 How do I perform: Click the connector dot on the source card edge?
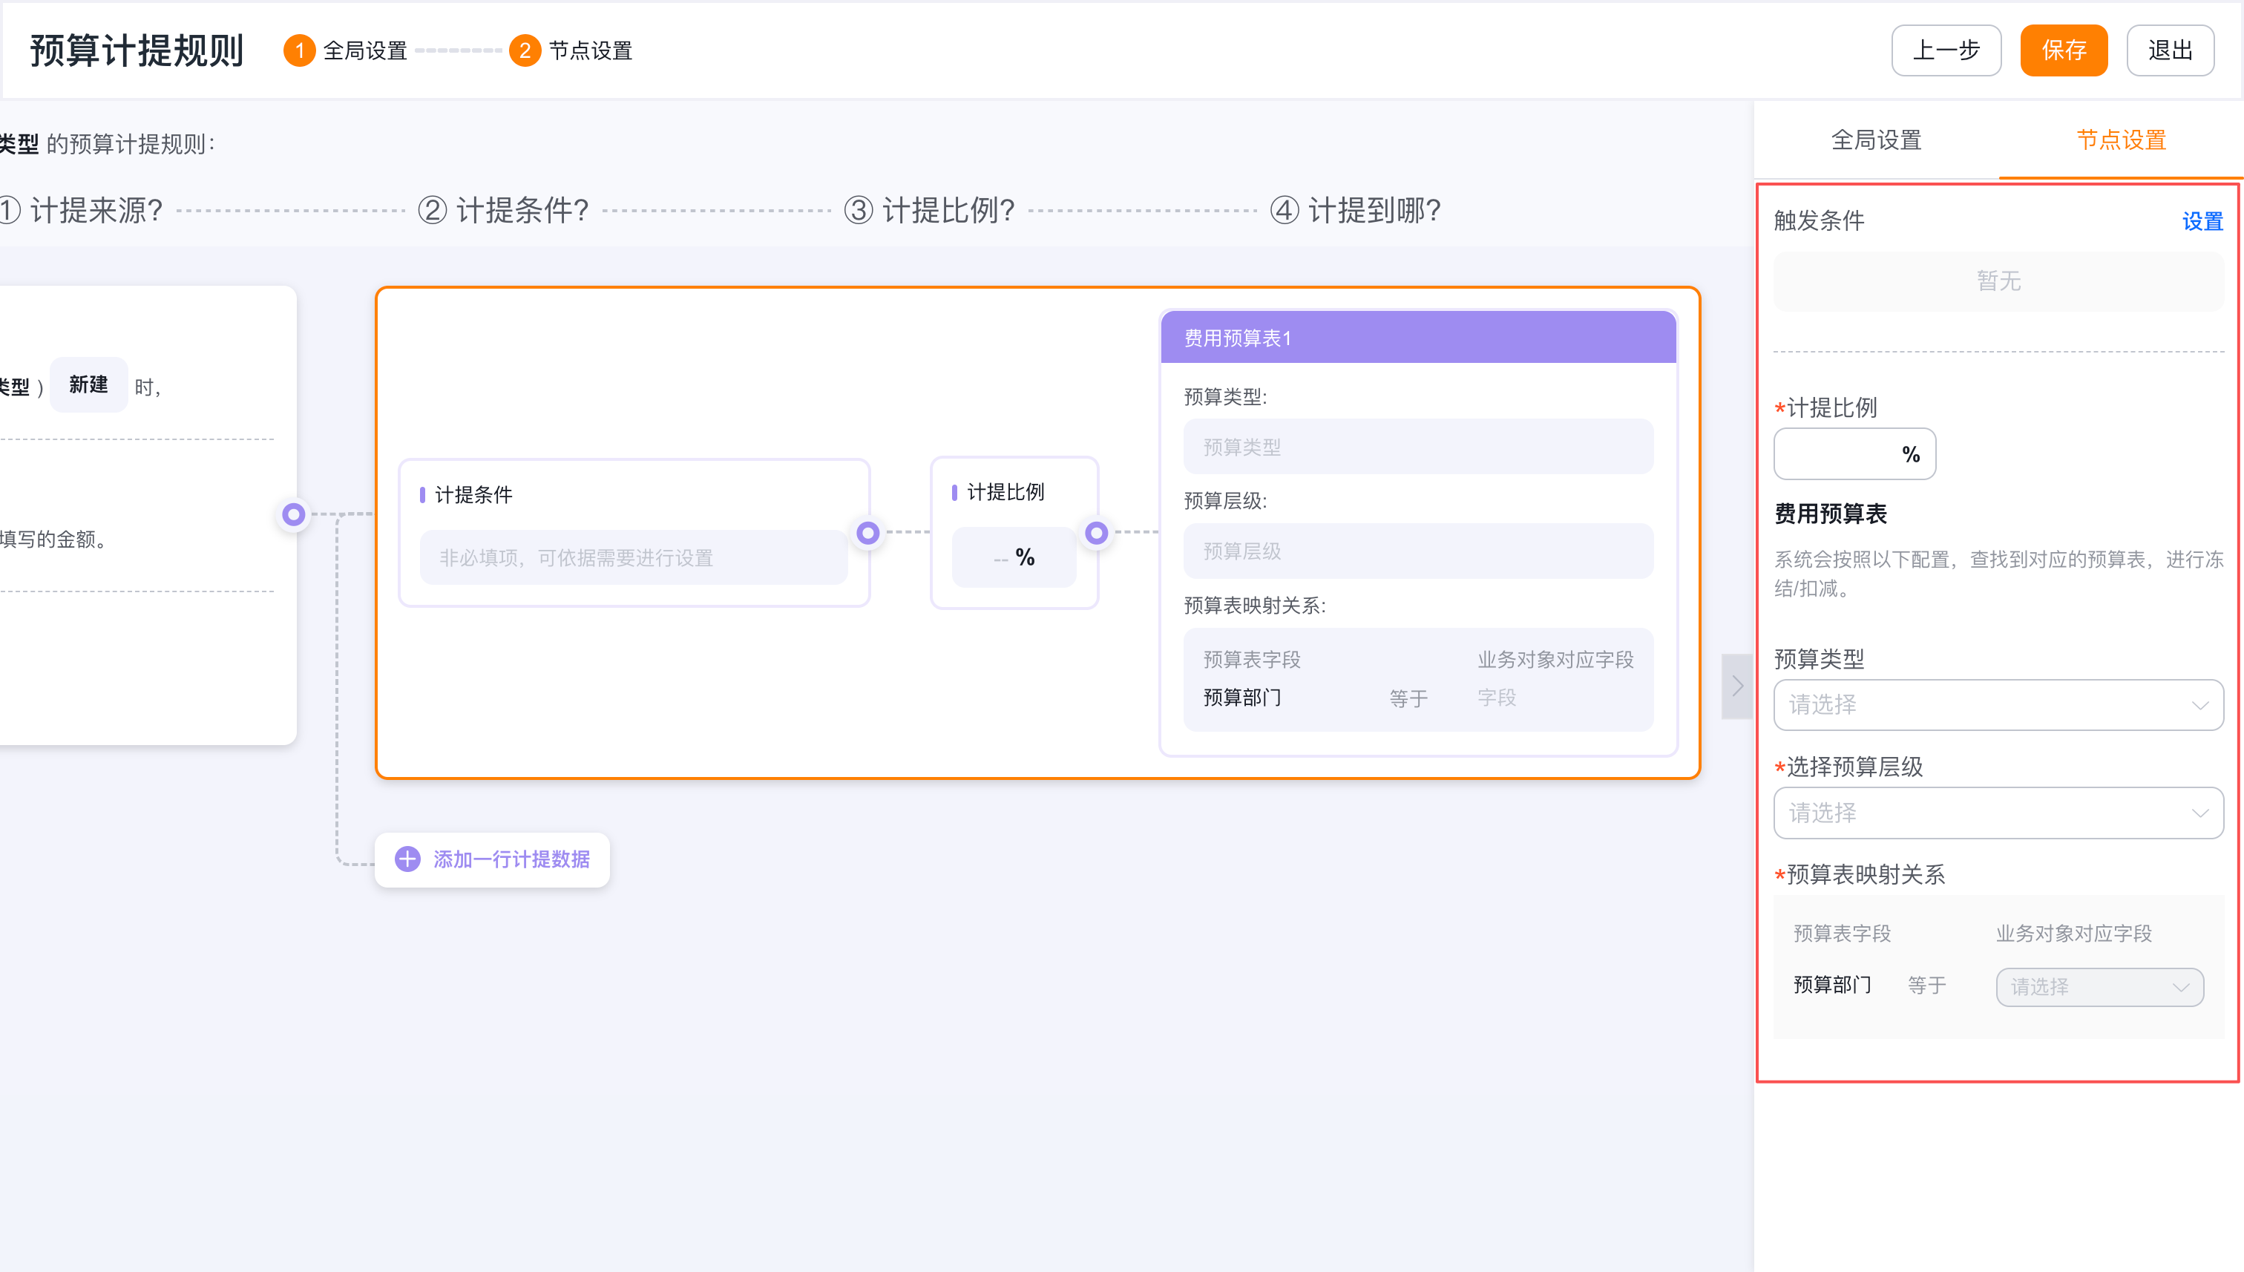(x=294, y=514)
